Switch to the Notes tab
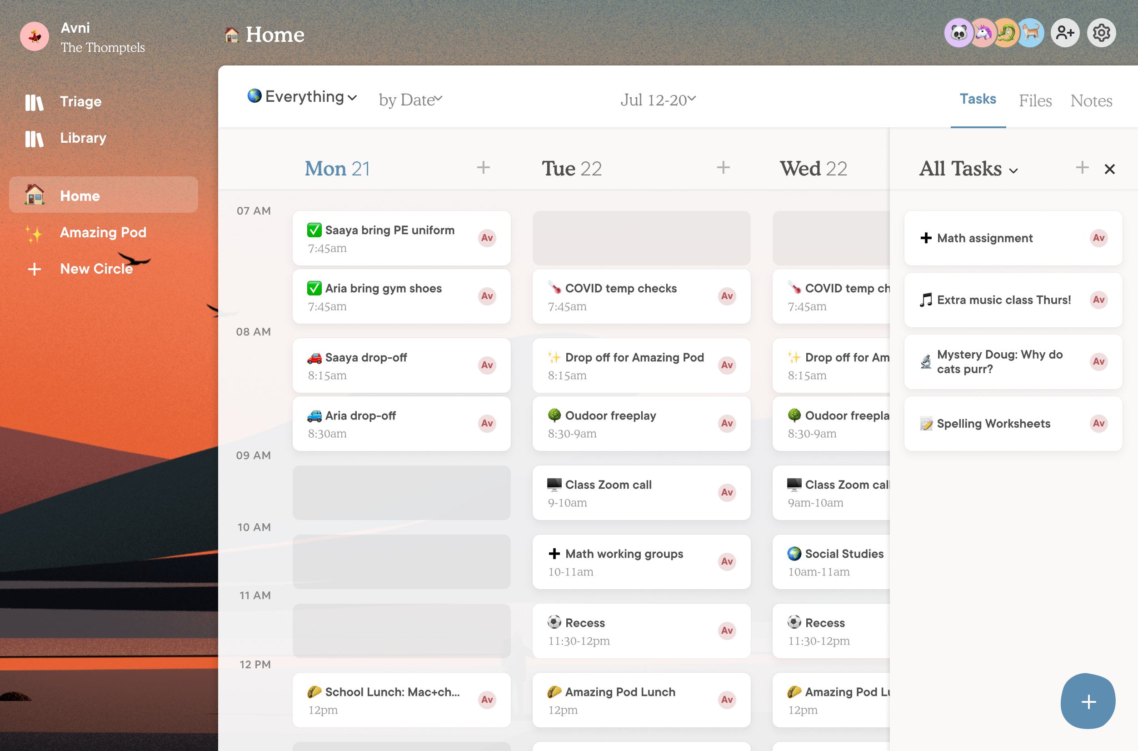The image size is (1138, 751). pos(1091,100)
